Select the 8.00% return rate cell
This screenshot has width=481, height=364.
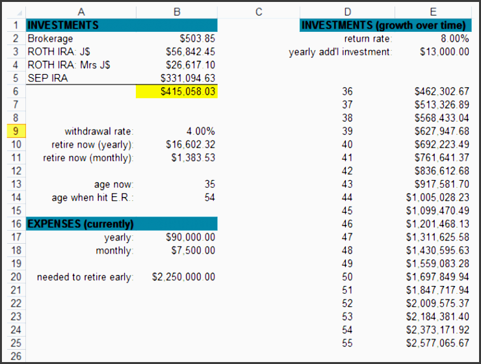pyautogui.click(x=433, y=38)
